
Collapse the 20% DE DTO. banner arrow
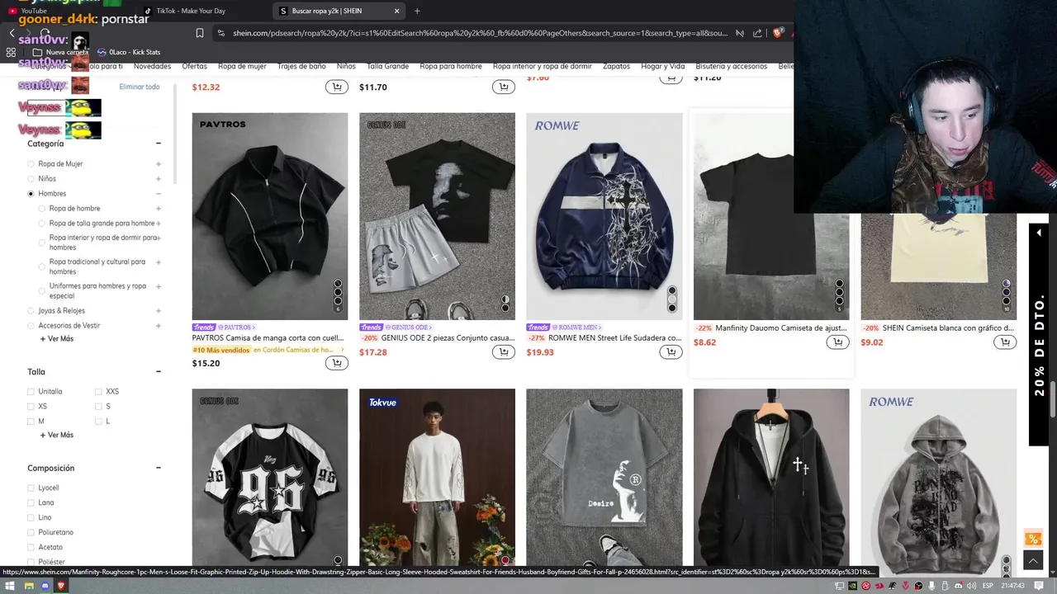pos(1038,233)
